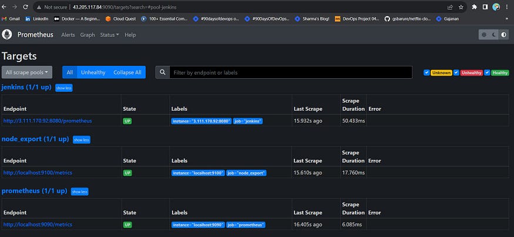Toggle the Unknown state checkbox
514x237 pixels.
pos(426,72)
